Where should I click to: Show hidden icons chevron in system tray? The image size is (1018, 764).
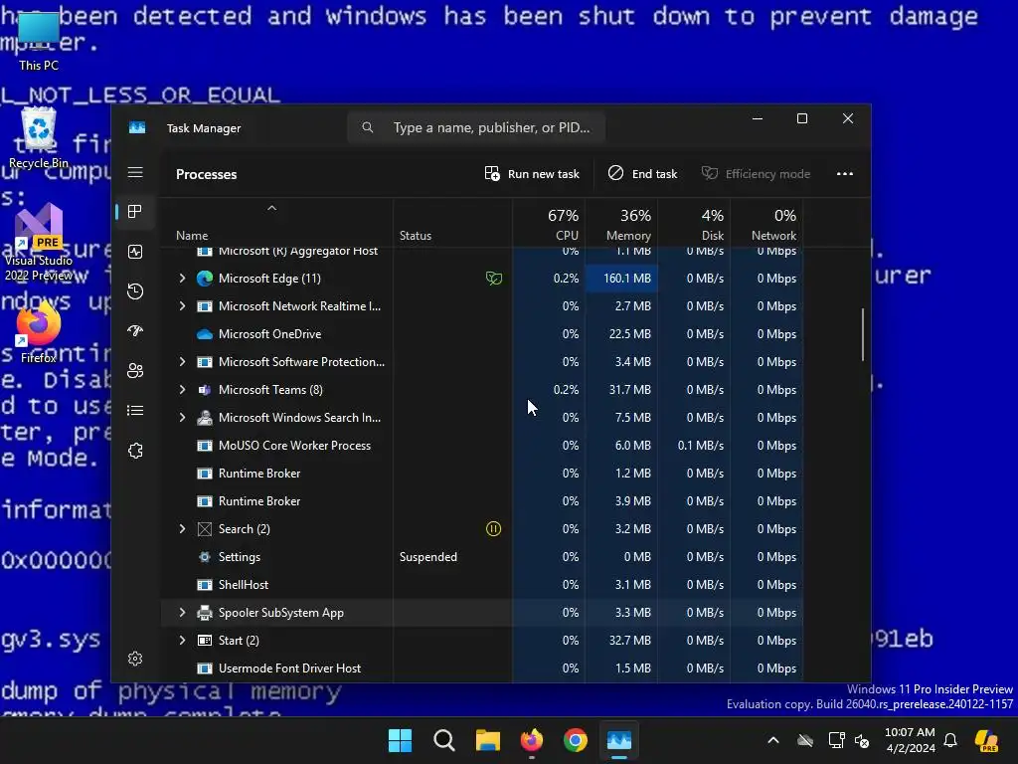(773, 740)
